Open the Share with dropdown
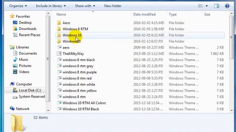Screen dimensions: 236x132 point(85,6)
